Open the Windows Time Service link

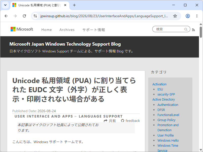tap(168, 148)
